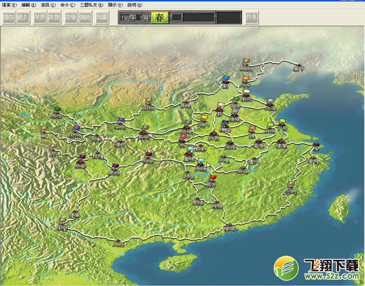This screenshot has height=286, width=365.
Task: Select the 薊 city with blue flag
Action: tap(225, 82)
